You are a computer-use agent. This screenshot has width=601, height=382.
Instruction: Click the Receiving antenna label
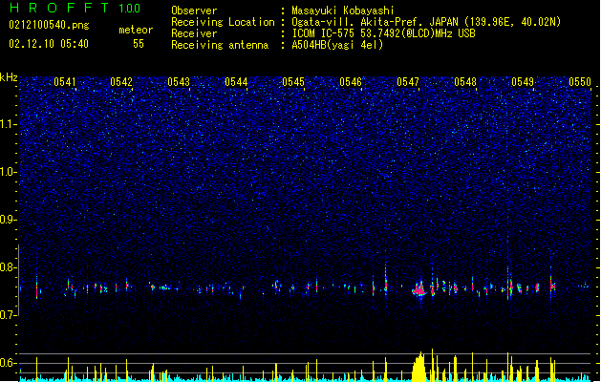coord(220,45)
